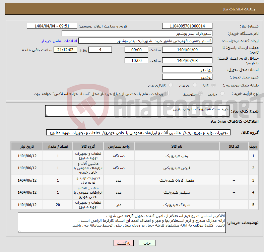Click the واحد شمارش column header

(119, 146)
